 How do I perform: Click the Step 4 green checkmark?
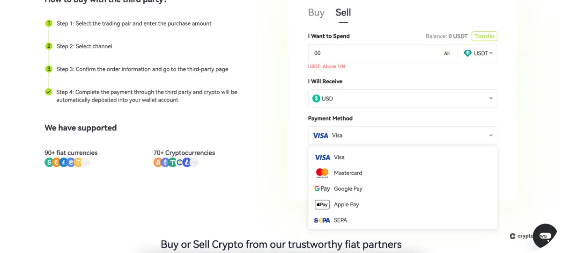pyautogui.click(x=48, y=92)
